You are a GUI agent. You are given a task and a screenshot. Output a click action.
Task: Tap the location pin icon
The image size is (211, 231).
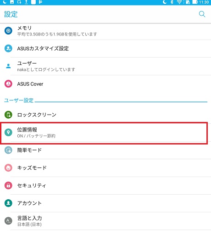8,133
